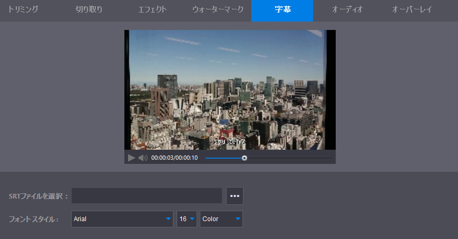The width and height of the screenshot is (458, 239).
Task: Click the SRT file path input field
Action: click(x=147, y=196)
